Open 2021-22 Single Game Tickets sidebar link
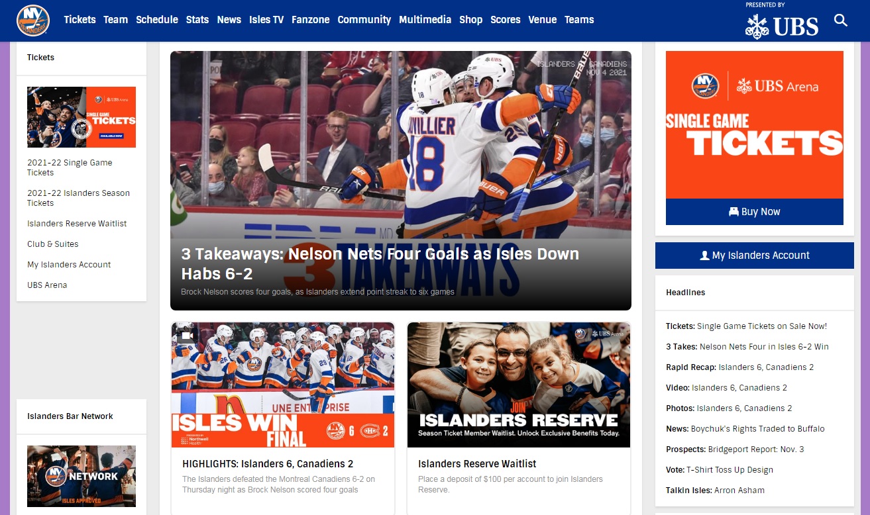This screenshot has height=515, width=870. tap(70, 167)
